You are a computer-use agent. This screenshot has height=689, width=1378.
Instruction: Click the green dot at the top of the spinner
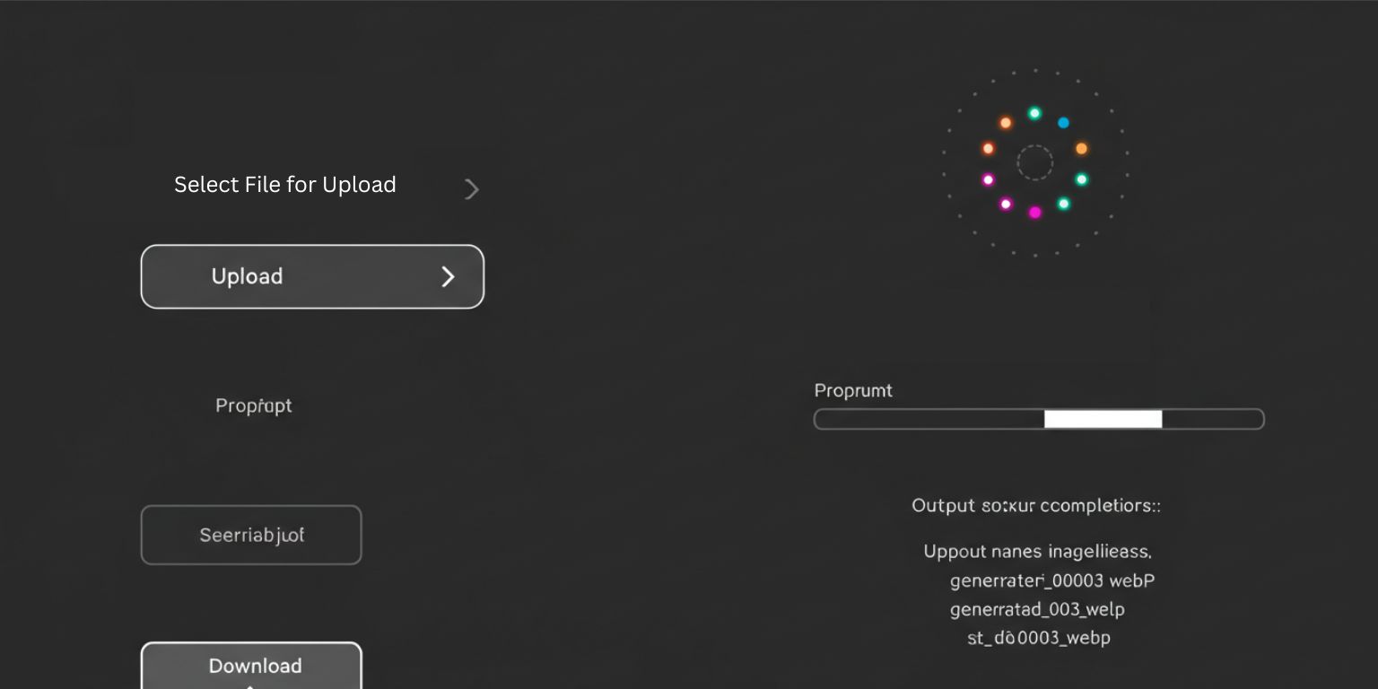[x=1034, y=113]
